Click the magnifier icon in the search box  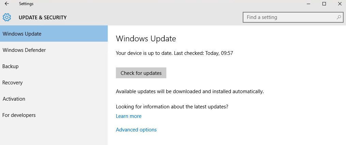pyautogui.click(x=339, y=17)
